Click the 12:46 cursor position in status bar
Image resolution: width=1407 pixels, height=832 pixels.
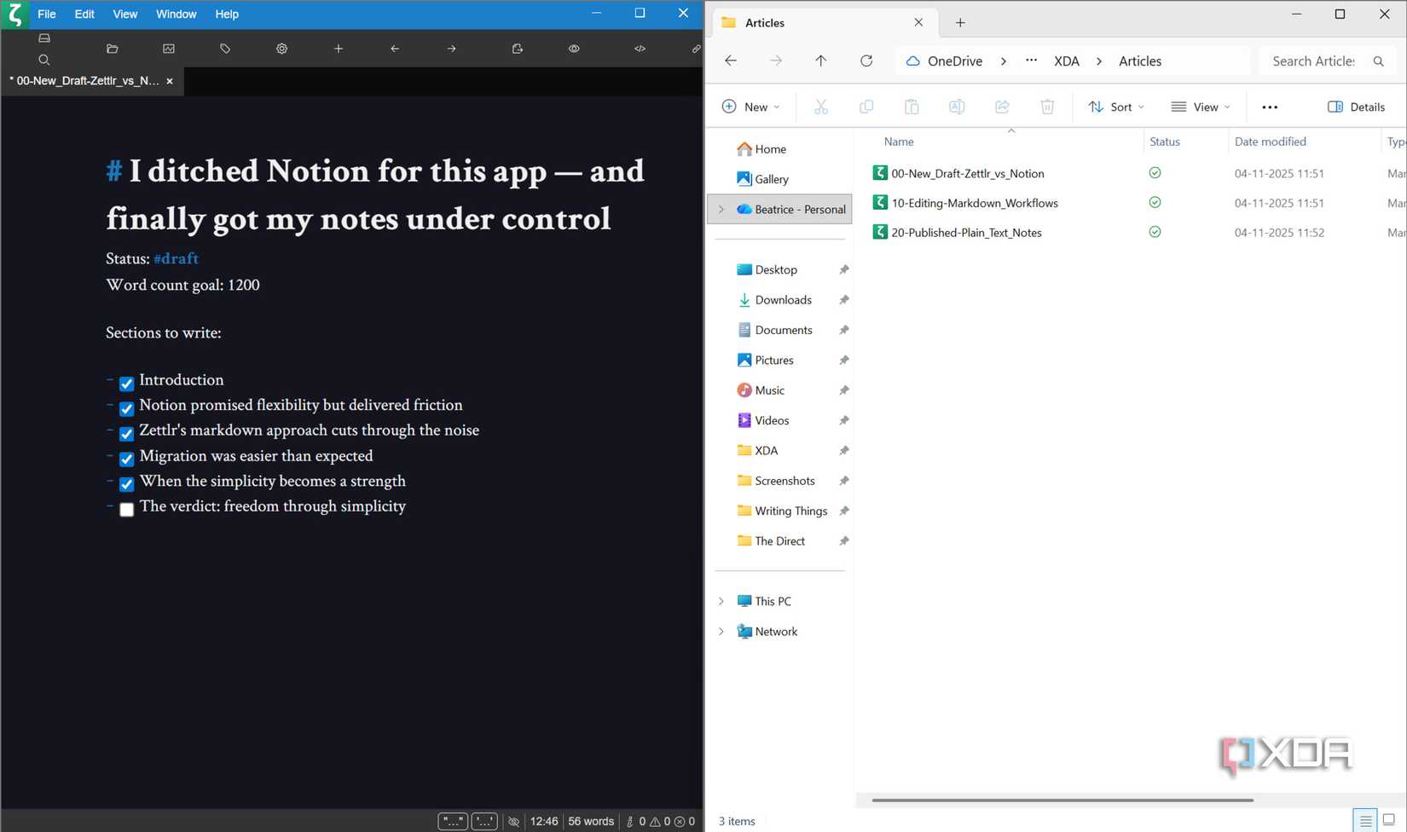tap(544, 822)
